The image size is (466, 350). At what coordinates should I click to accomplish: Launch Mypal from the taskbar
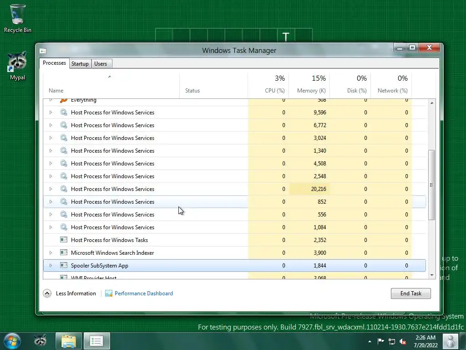point(40,340)
